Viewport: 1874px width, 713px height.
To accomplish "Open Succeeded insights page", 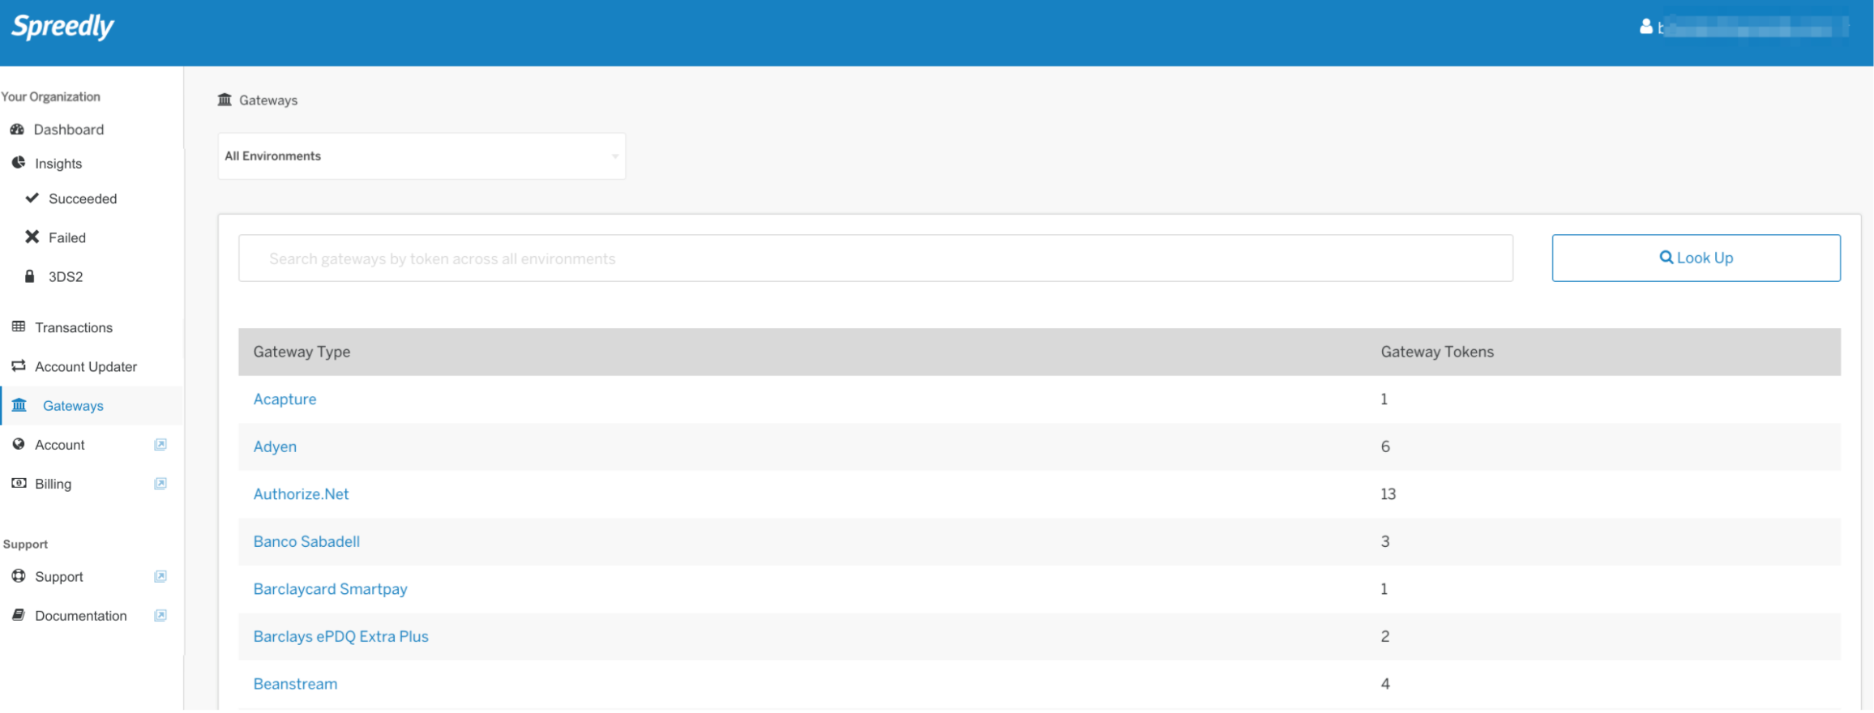I will pos(83,199).
